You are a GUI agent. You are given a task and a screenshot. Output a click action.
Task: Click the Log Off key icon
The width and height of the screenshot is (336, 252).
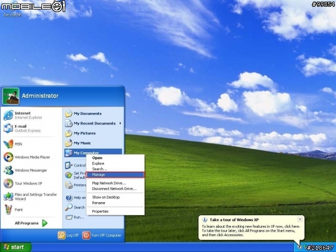[x=61, y=235]
